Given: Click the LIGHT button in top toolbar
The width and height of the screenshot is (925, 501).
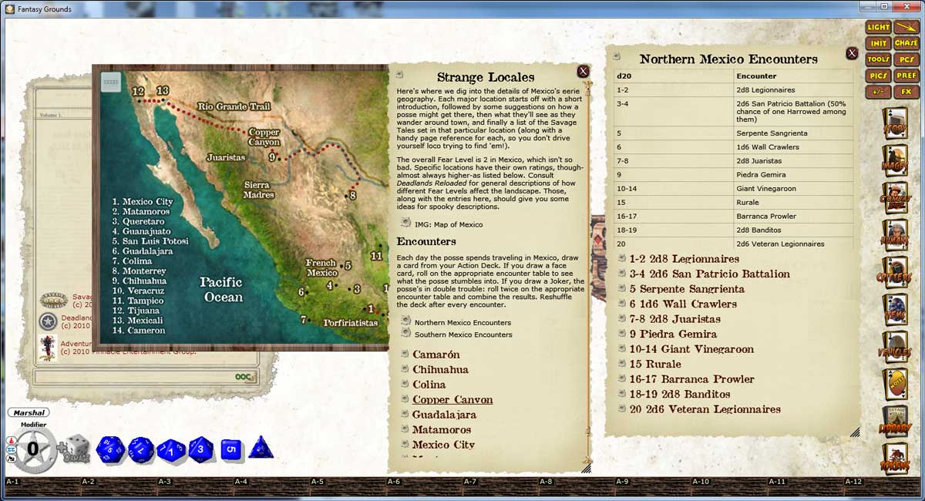Looking at the screenshot, I should pos(878,27).
